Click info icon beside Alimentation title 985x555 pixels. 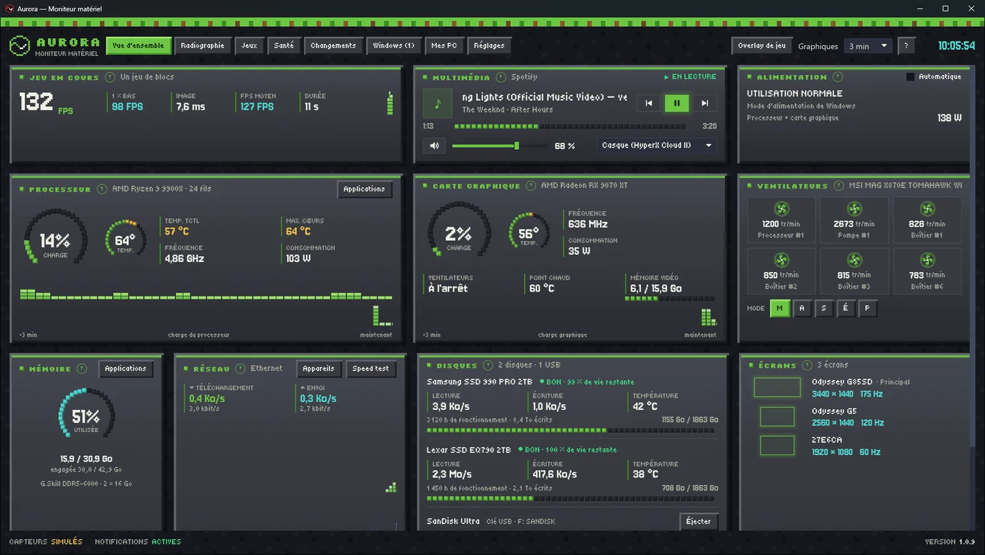click(838, 77)
